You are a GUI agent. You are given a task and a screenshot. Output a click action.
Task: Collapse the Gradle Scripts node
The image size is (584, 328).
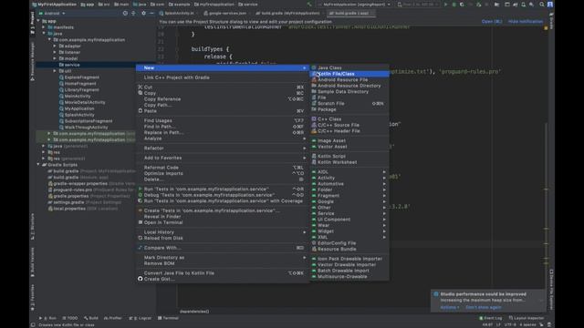tap(38, 164)
